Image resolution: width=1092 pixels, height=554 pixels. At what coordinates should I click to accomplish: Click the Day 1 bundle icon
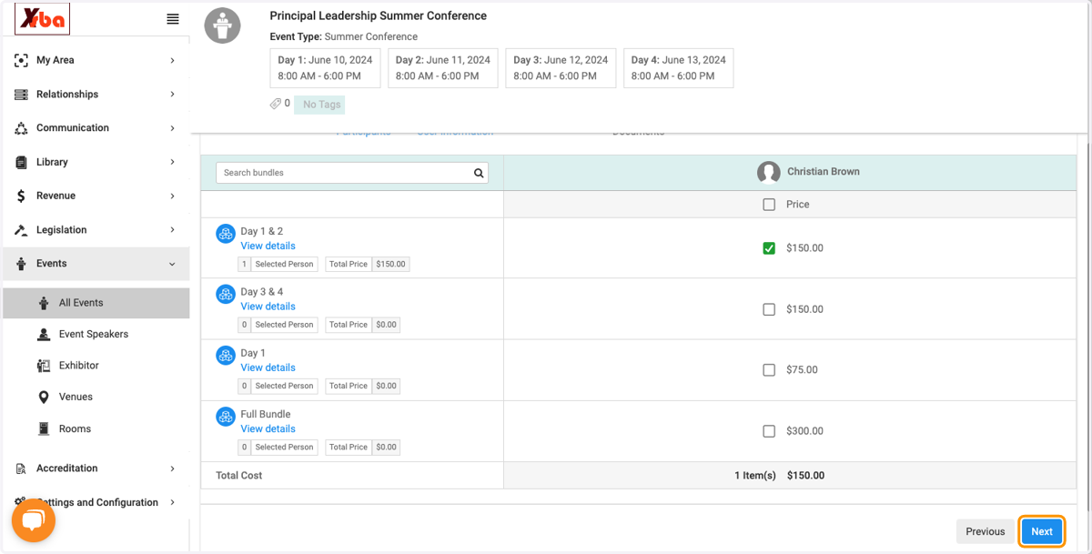[x=226, y=355]
